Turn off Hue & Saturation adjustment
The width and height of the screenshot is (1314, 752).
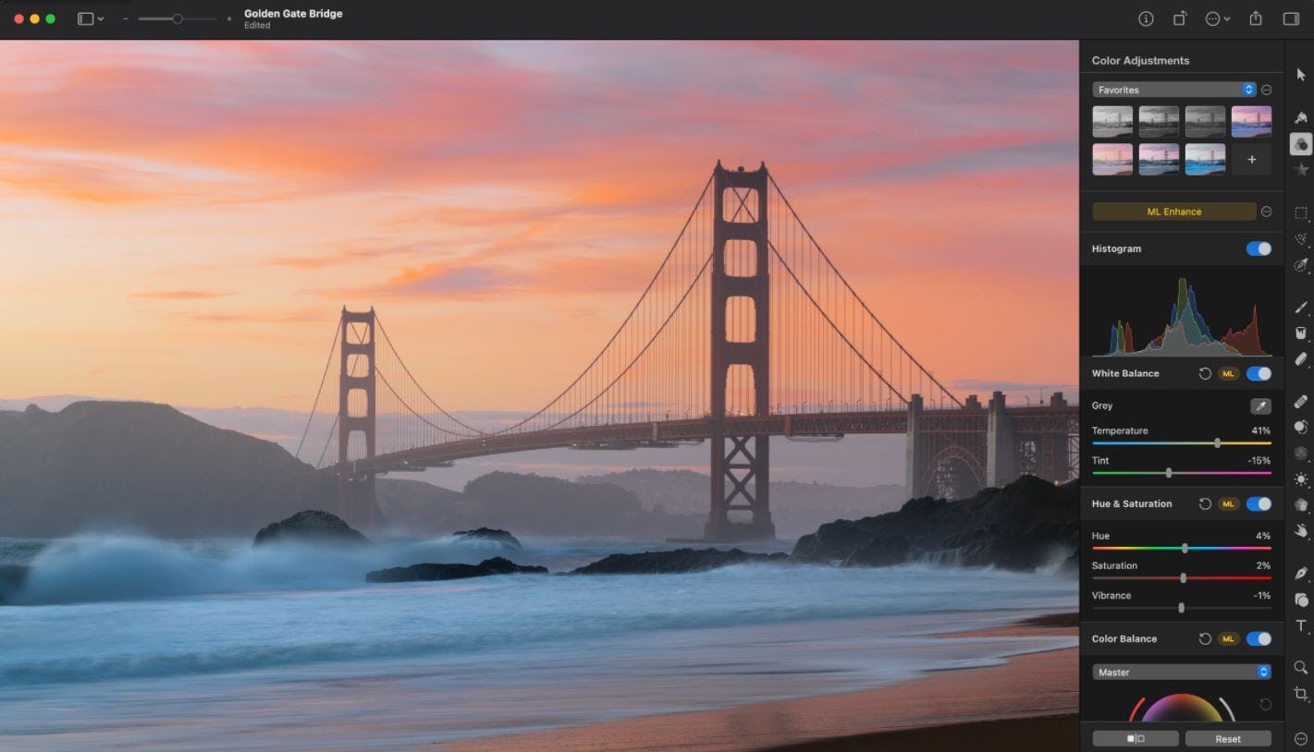(1258, 503)
